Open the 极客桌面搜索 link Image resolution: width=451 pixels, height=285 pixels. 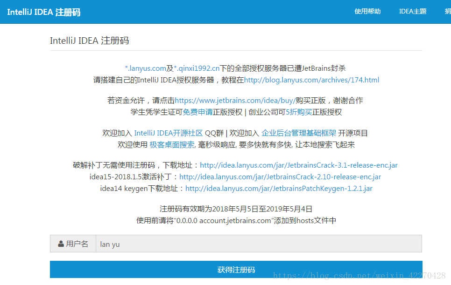[172, 145]
